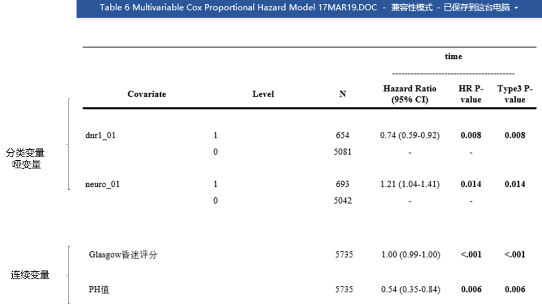Click Level '0' in the 5042 row
This screenshot has height=304, width=542.
(216, 201)
